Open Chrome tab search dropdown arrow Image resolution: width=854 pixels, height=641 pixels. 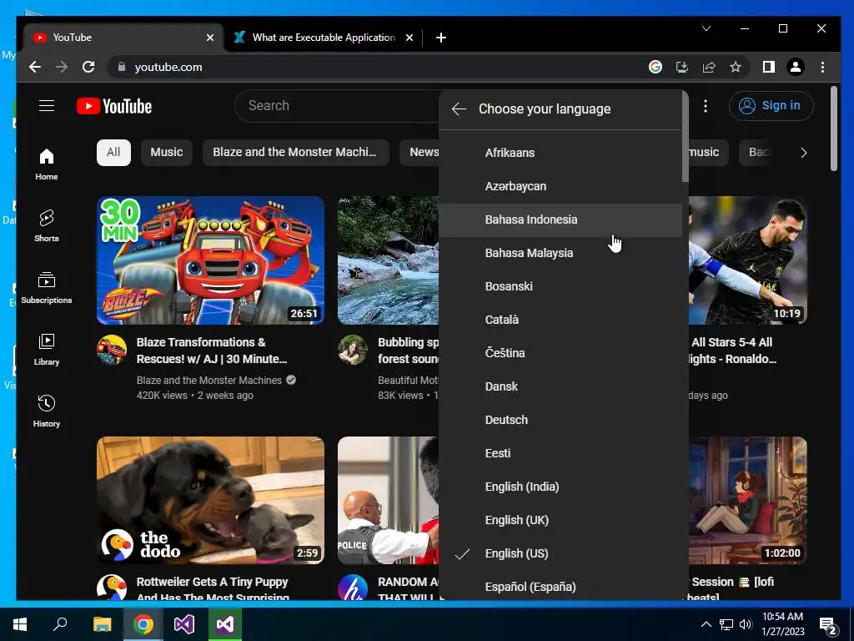click(x=706, y=28)
